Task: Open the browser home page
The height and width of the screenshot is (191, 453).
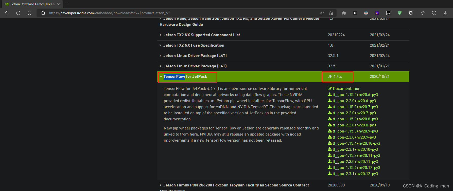Action: tap(29, 13)
